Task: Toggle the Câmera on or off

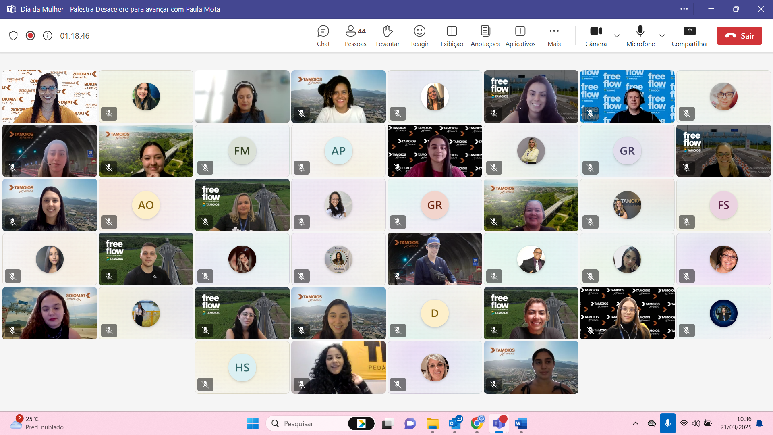Action: [596, 36]
